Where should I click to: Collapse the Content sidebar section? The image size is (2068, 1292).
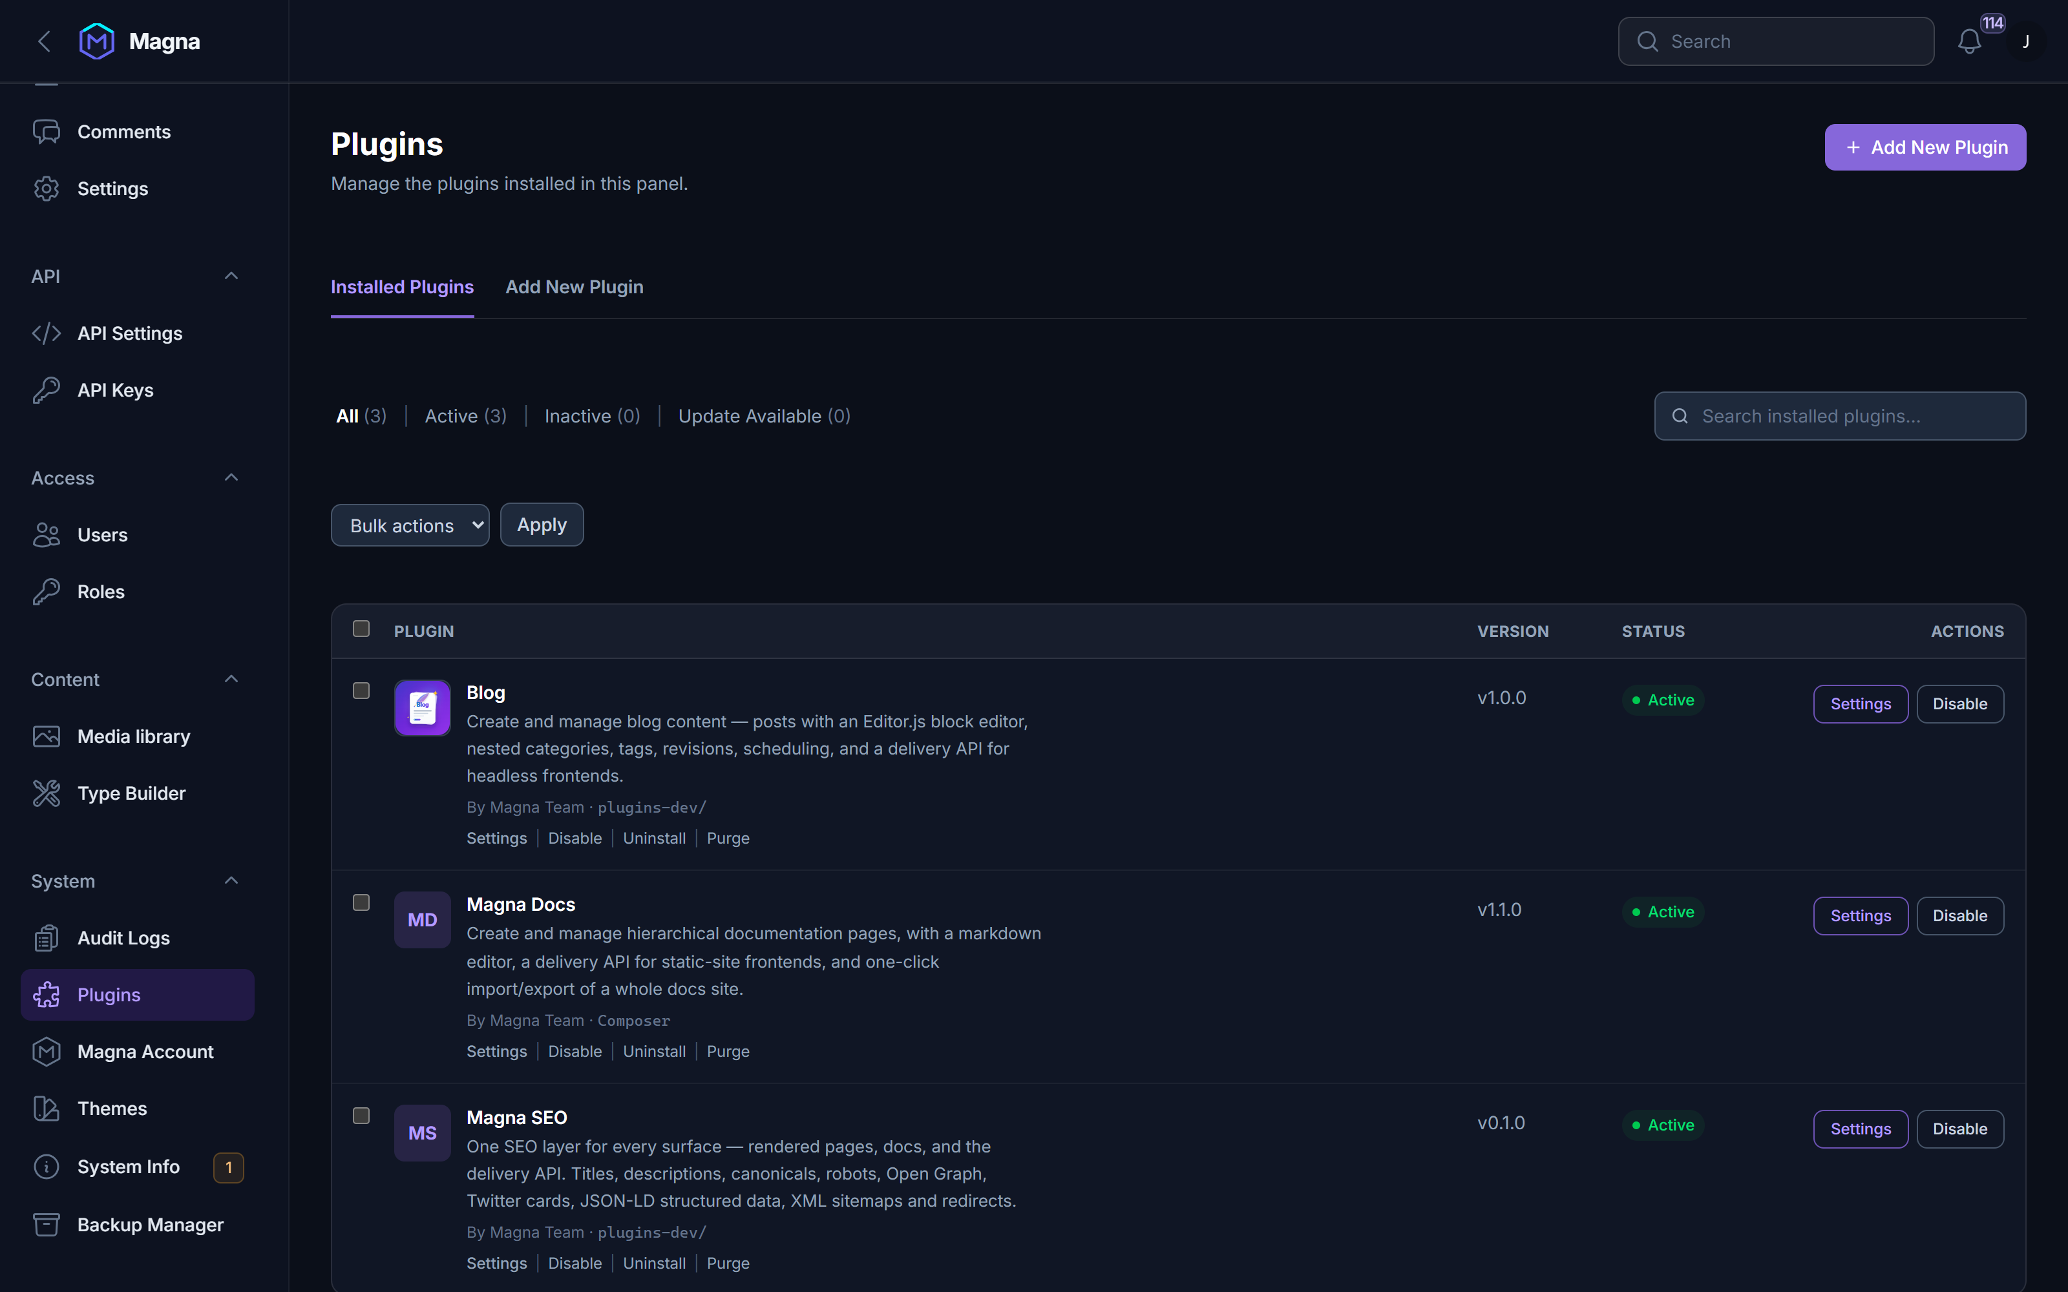click(x=231, y=680)
